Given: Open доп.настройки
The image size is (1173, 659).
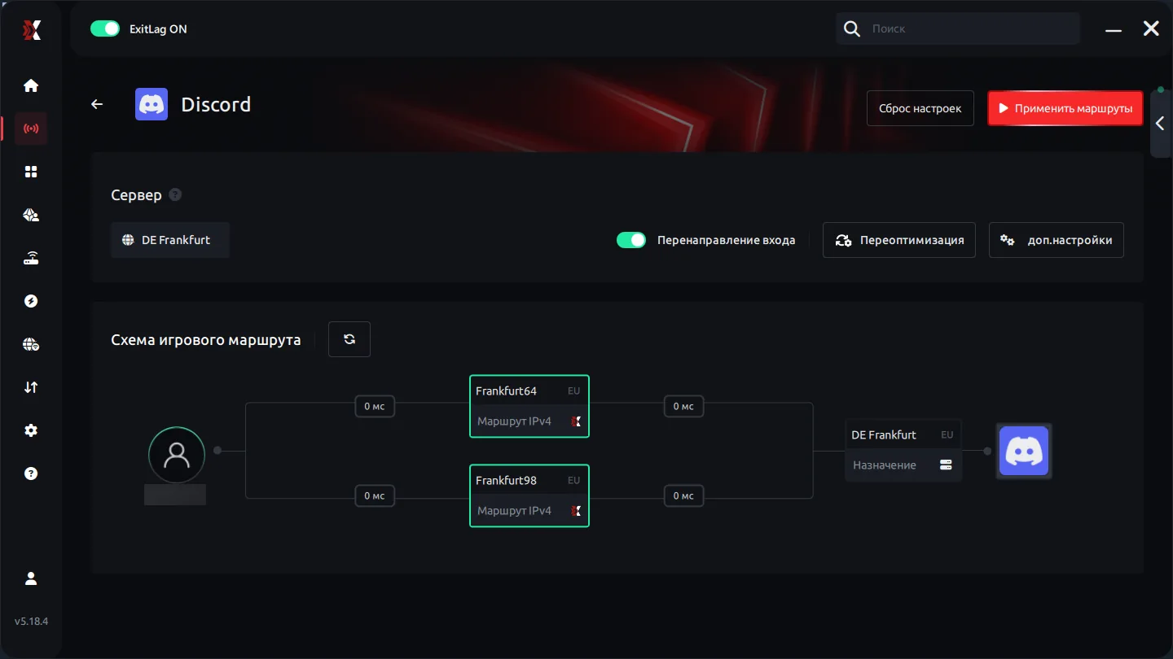Looking at the screenshot, I should click(1057, 240).
